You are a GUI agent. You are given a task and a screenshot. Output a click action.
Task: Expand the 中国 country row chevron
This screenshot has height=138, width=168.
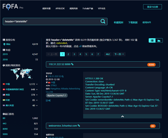[x=37, y=84]
